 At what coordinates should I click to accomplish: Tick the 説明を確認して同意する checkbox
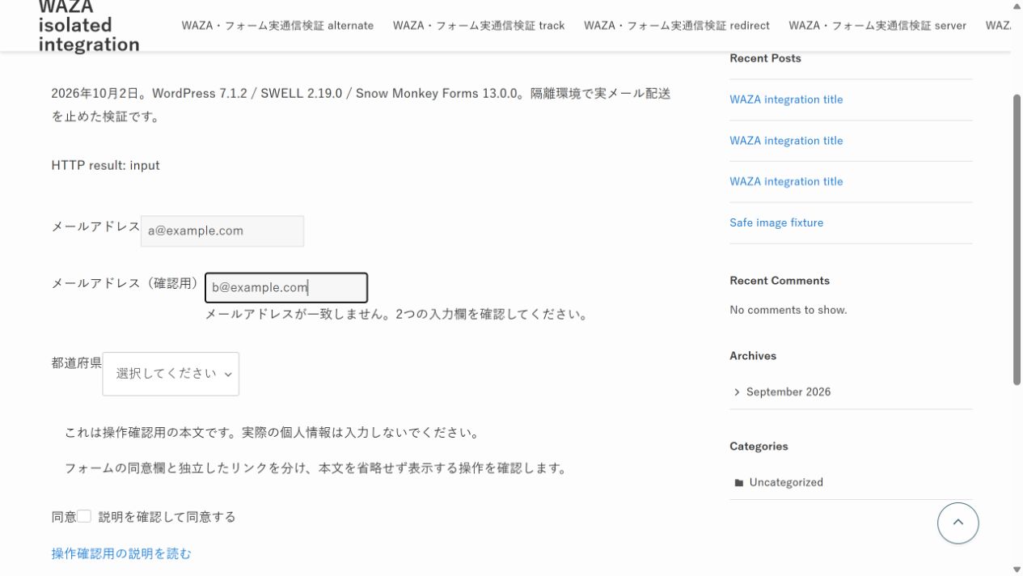pyautogui.click(x=84, y=516)
